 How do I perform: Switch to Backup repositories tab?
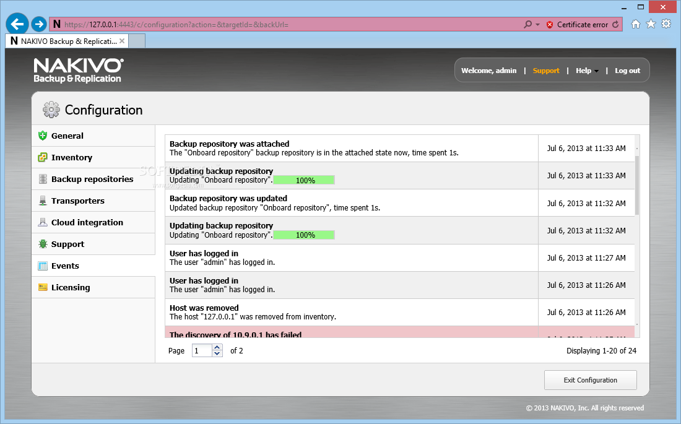click(x=93, y=180)
